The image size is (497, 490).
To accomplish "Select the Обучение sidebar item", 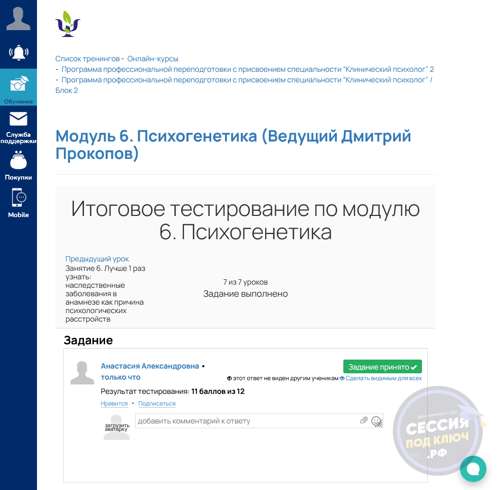I will (x=18, y=87).
